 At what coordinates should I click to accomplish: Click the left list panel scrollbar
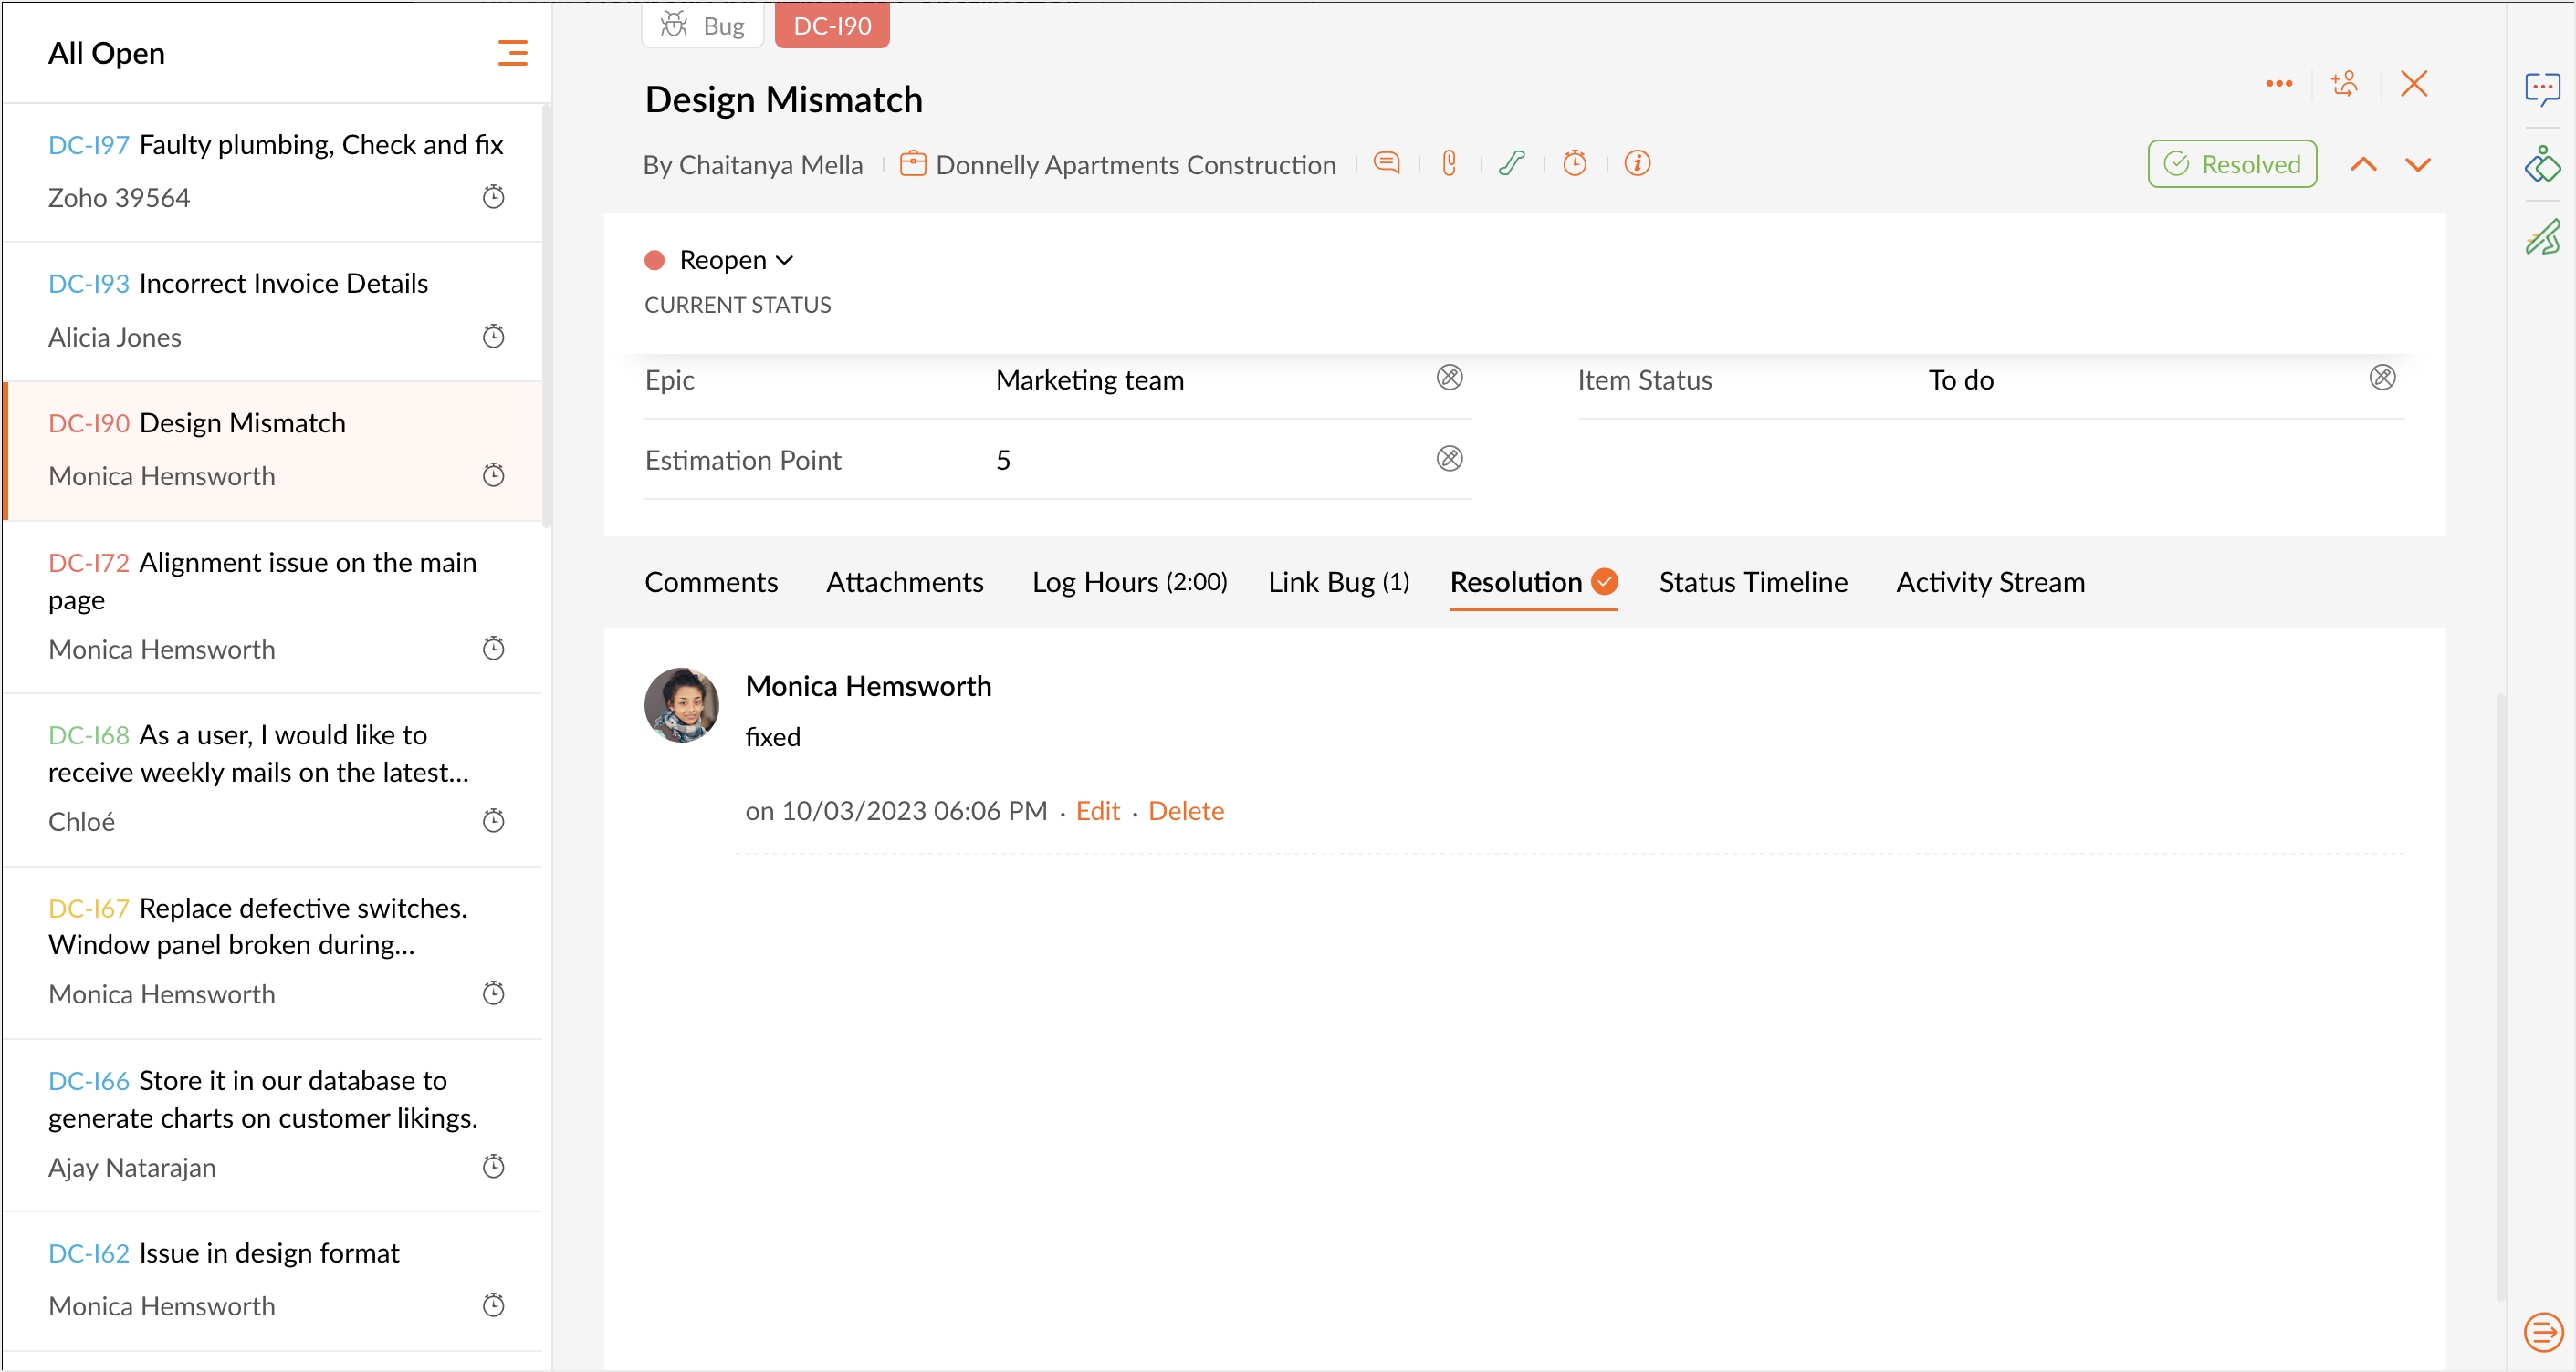coord(546,315)
